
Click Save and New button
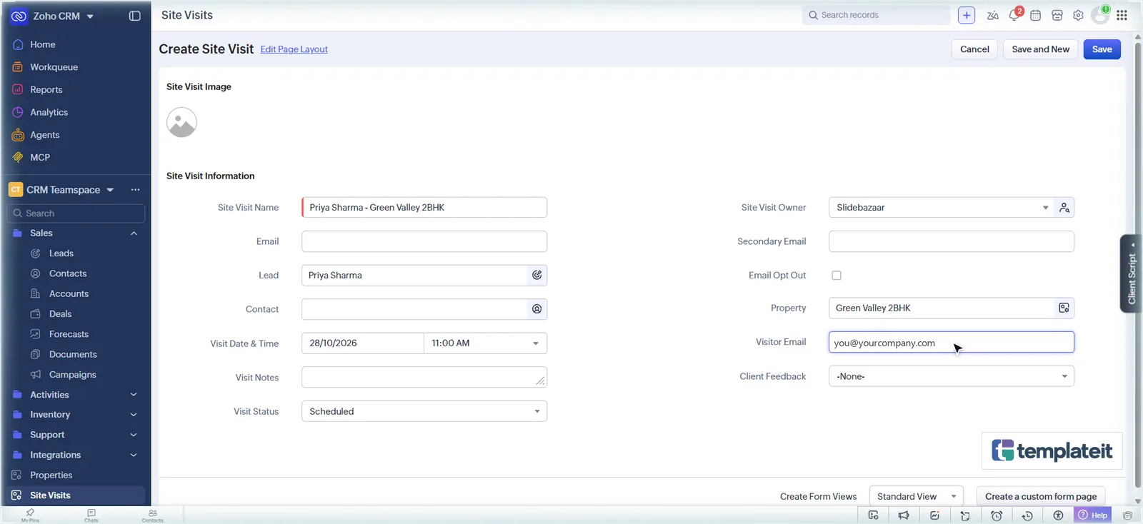(1040, 49)
